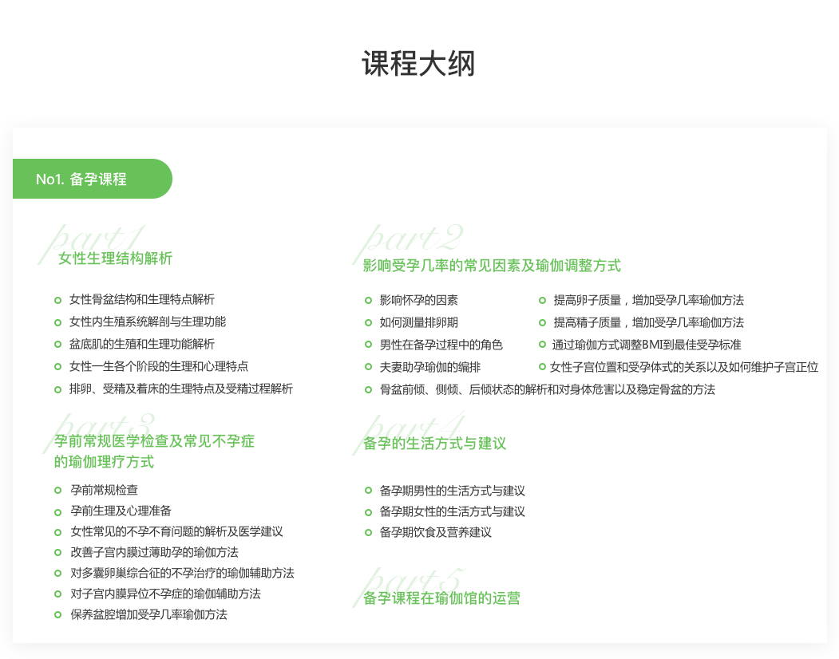Toggle the marker beside 孕前生理及心理准备
839x659 pixels.
point(56,511)
